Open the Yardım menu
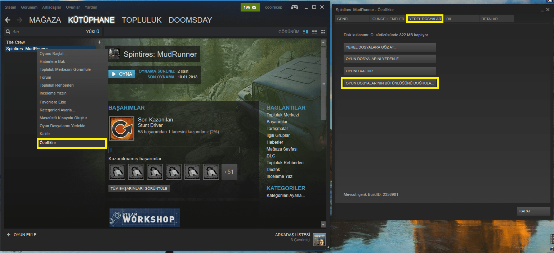Screen dimensions: 554x253 [x=91, y=7]
